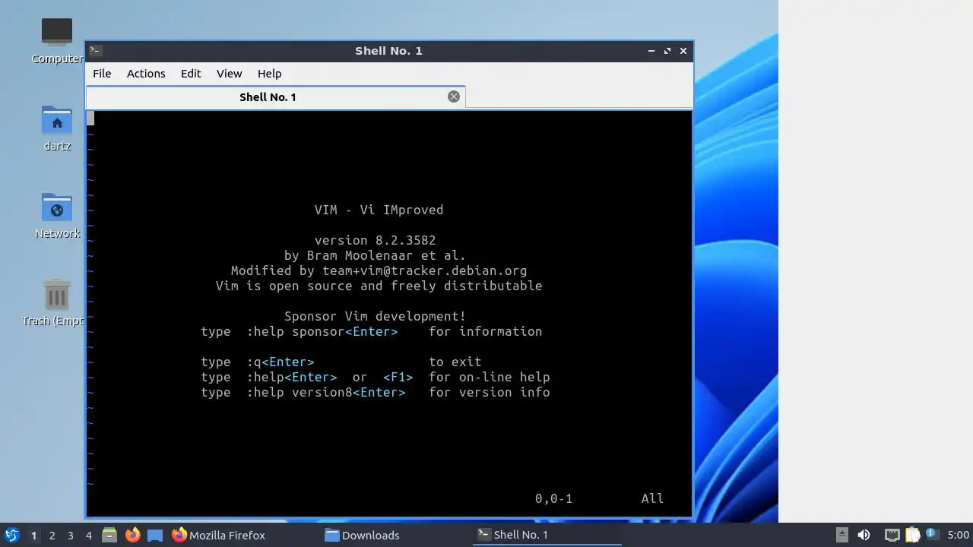The image size is (973, 547).
Task: Click the clock showing 5:00
Action: point(958,536)
